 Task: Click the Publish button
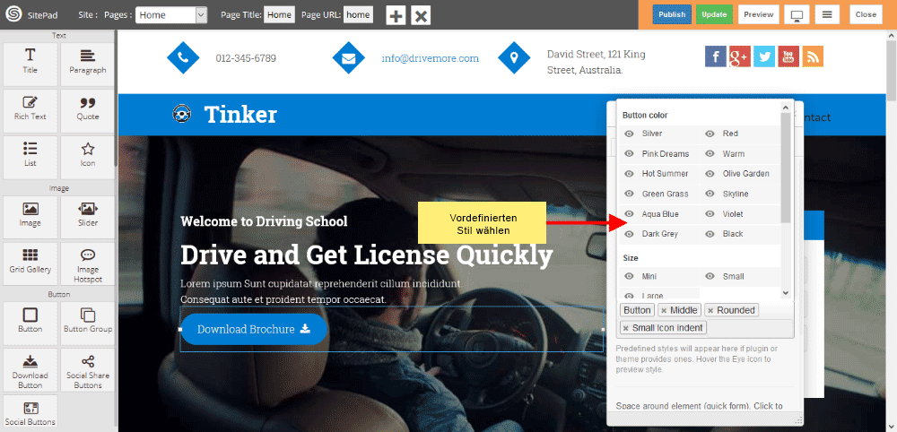point(672,15)
